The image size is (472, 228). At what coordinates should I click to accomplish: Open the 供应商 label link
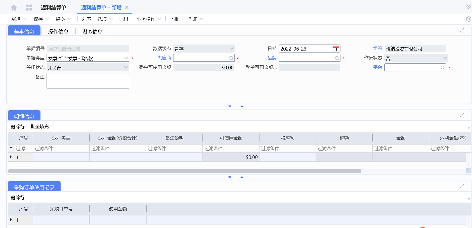pos(164,58)
